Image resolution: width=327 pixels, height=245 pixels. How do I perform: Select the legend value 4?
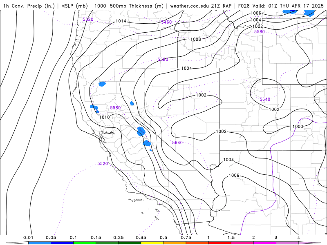click(x=299, y=238)
